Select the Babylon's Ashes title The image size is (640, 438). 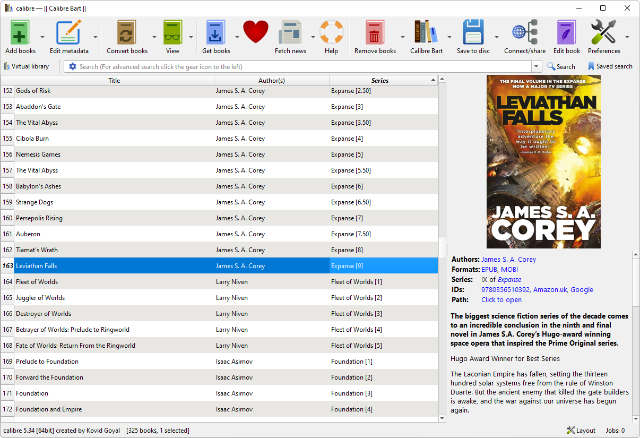(39, 186)
